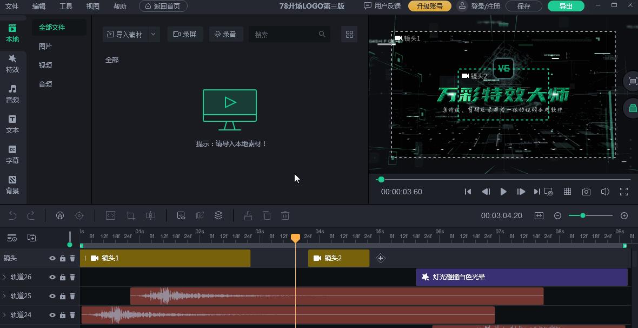Open the 编辑 menu
Image resolution: width=638 pixels, height=328 pixels.
39,6
